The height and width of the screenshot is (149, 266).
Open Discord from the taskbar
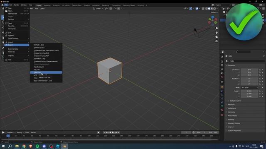point(44,146)
